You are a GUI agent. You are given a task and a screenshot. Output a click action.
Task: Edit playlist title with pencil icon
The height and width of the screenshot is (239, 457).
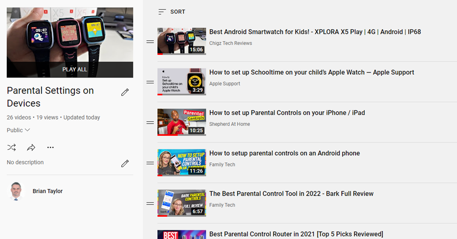click(125, 92)
